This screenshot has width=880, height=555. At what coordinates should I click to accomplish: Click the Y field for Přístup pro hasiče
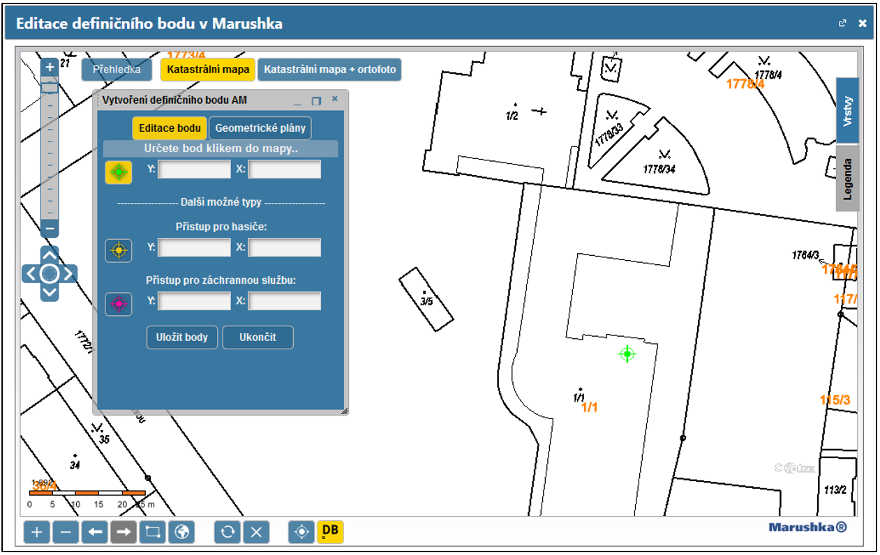point(195,248)
